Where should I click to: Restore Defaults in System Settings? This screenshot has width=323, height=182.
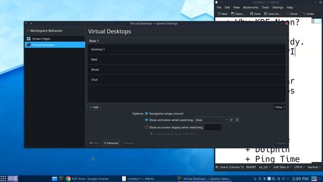(111, 143)
